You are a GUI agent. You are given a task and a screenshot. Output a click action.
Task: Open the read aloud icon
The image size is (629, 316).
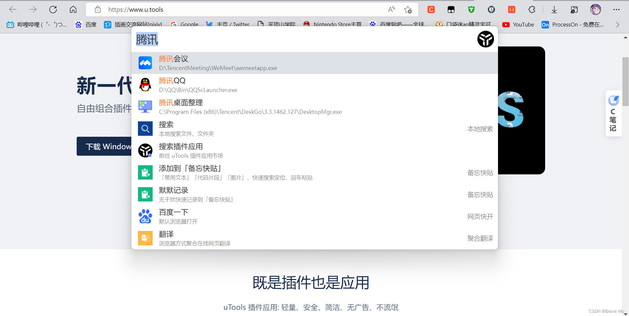click(391, 9)
